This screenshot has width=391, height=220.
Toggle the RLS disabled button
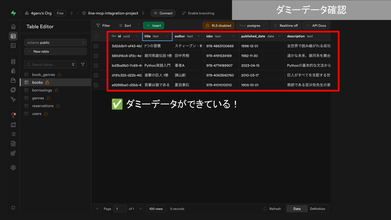(x=218, y=26)
